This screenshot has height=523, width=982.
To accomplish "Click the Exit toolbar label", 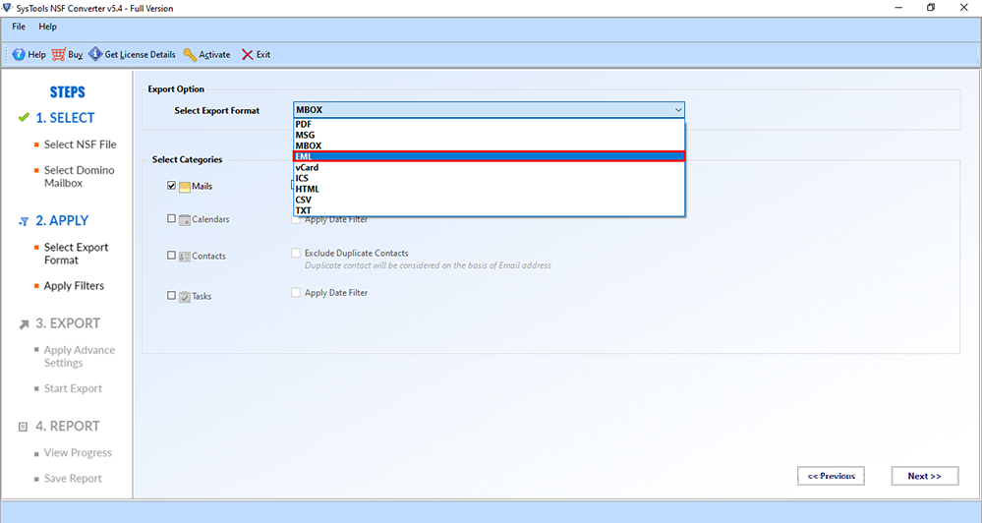I will tap(263, 54).
